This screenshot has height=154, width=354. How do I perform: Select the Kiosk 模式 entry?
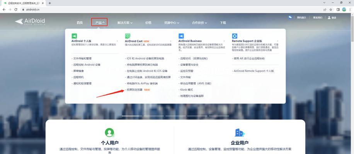pyautogui.click(x=186, y=90)
